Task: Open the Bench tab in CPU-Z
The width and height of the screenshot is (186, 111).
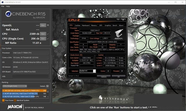Action: pyautogui.click(x=115, y=25)
